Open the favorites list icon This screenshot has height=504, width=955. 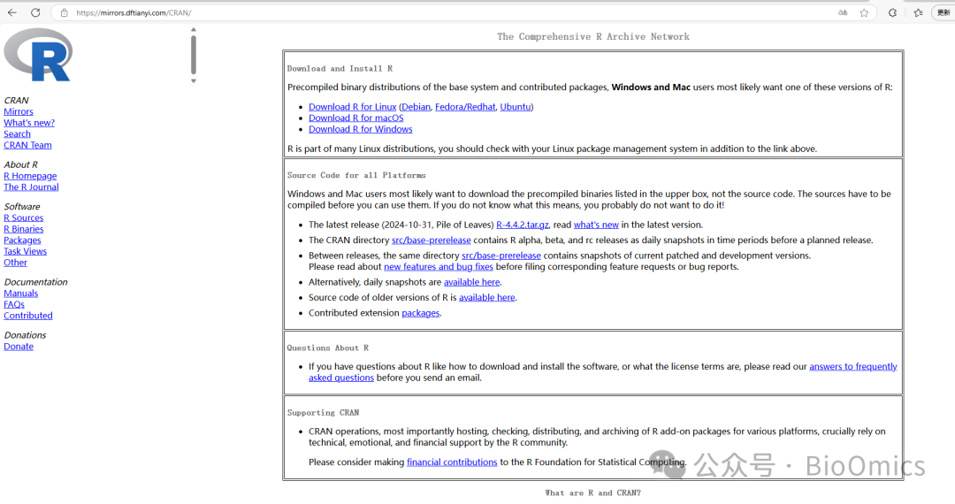[x=919, y=12]
